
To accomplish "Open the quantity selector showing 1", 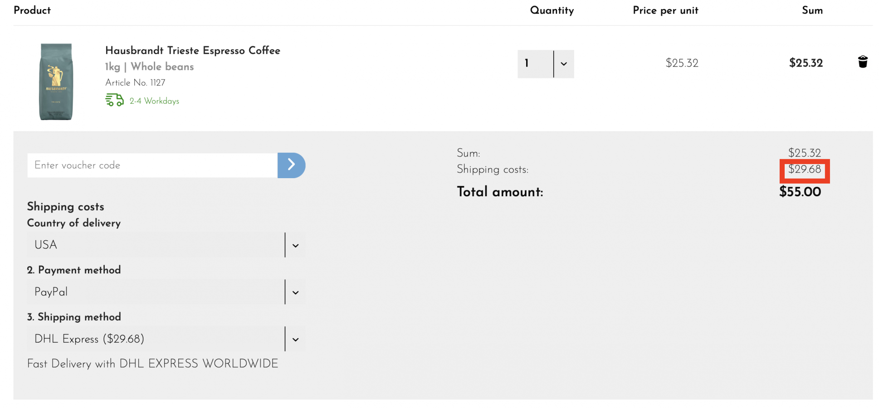I will (535, 64).
